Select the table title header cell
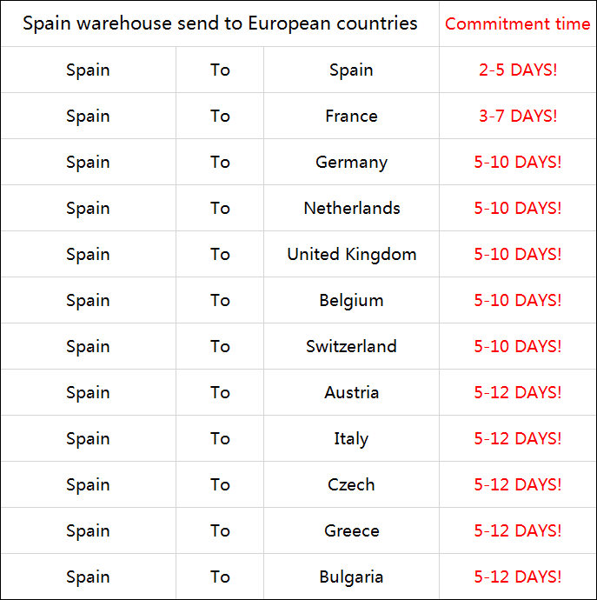597x600 pixels. 220,23
